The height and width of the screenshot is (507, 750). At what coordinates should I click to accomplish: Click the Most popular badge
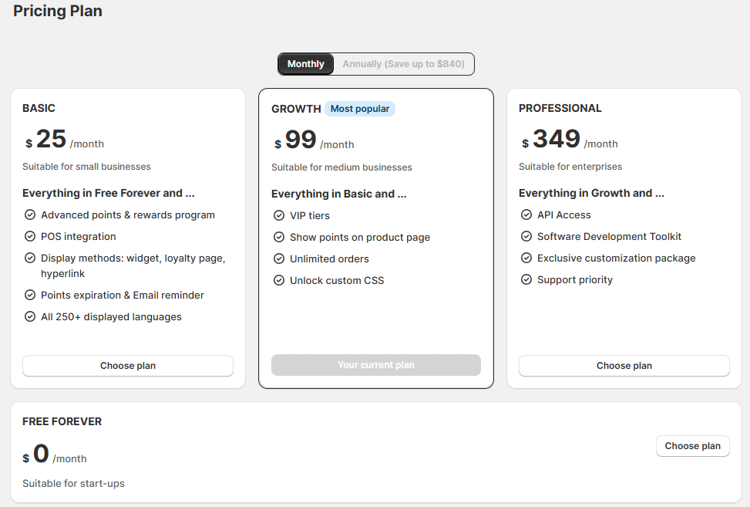(x=360, y=109)
